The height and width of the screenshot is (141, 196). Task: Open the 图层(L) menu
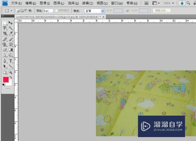point(59,3)
